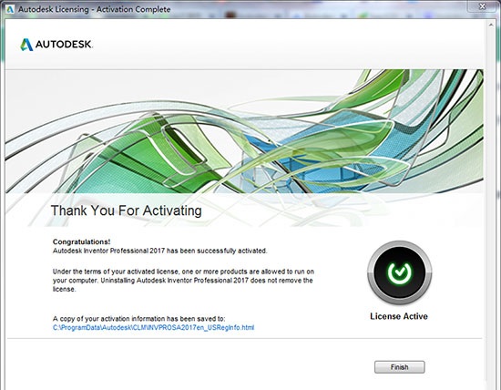Click the scrollbar up arrow
Viewport: 501px width, 390px height.
click(491, 25)
